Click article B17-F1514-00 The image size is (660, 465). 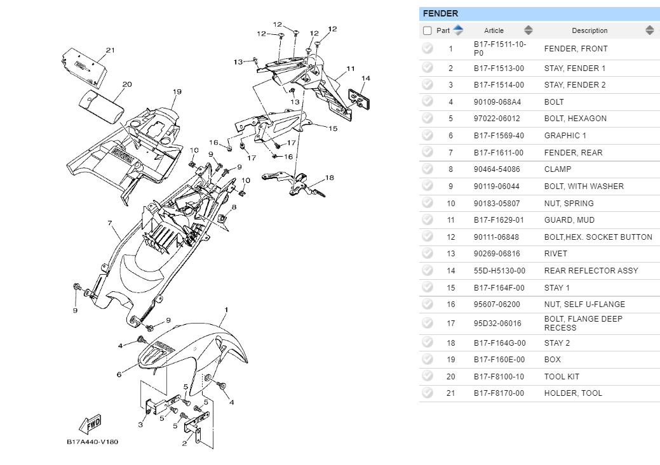[499, 85]
